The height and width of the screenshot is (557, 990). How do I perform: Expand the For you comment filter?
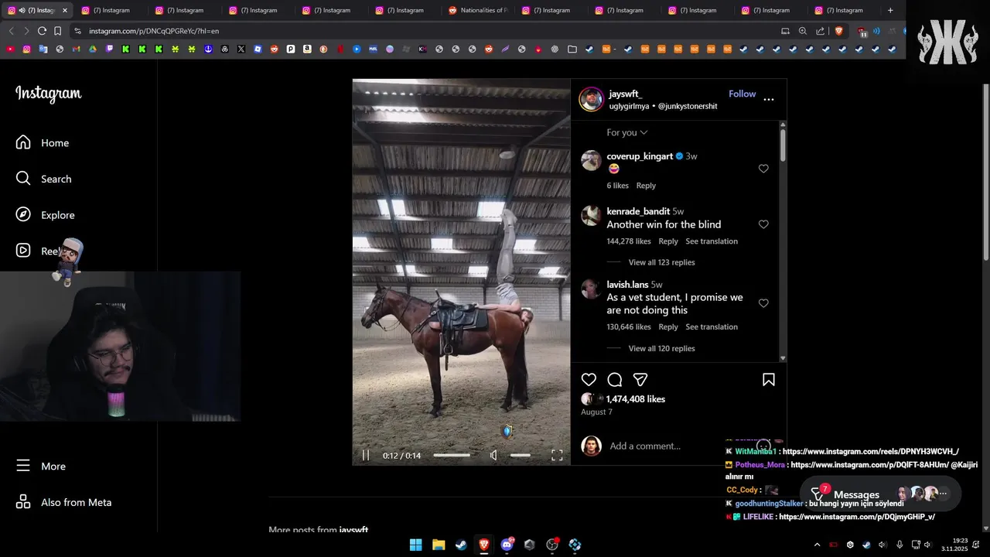(x=626, y=132)
